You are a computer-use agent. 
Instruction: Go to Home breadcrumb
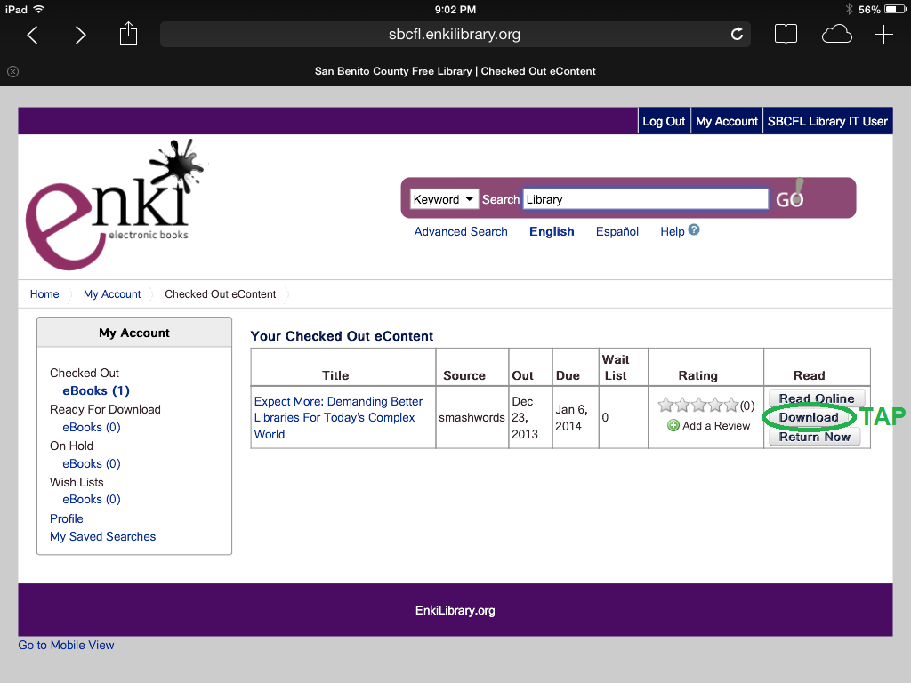click(44, 293)
